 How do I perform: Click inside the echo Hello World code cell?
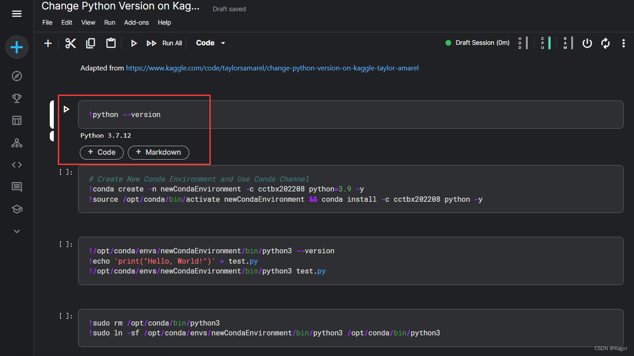[x=351, y=261]
